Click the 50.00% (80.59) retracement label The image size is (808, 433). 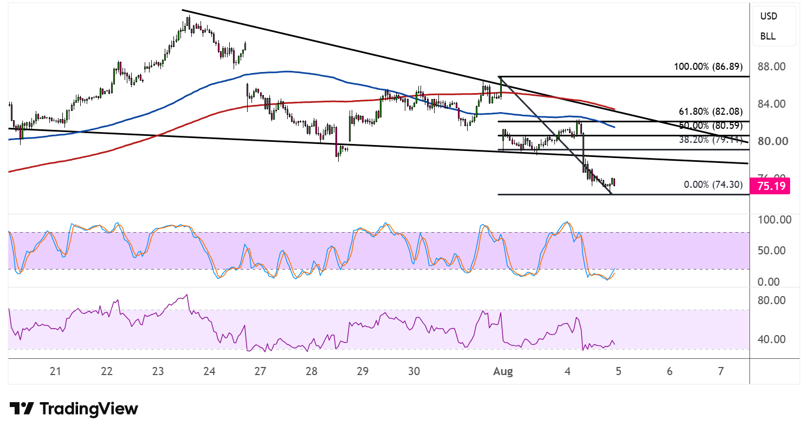point(710,126)
